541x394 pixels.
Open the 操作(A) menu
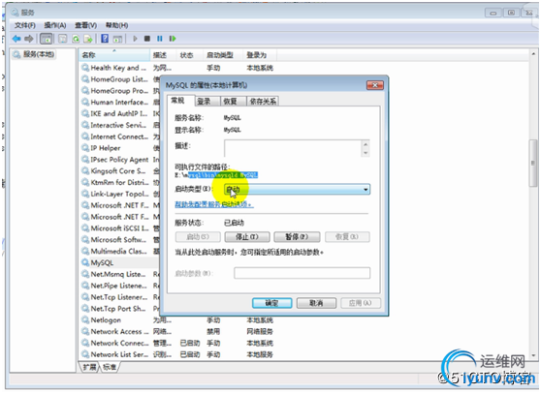click(55, 25)
